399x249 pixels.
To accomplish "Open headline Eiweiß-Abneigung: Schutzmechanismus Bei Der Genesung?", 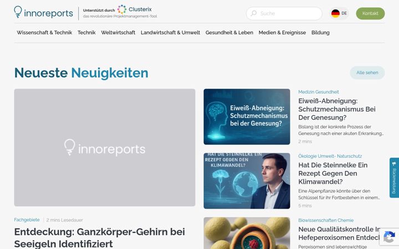I will click(x=337, y=109).
